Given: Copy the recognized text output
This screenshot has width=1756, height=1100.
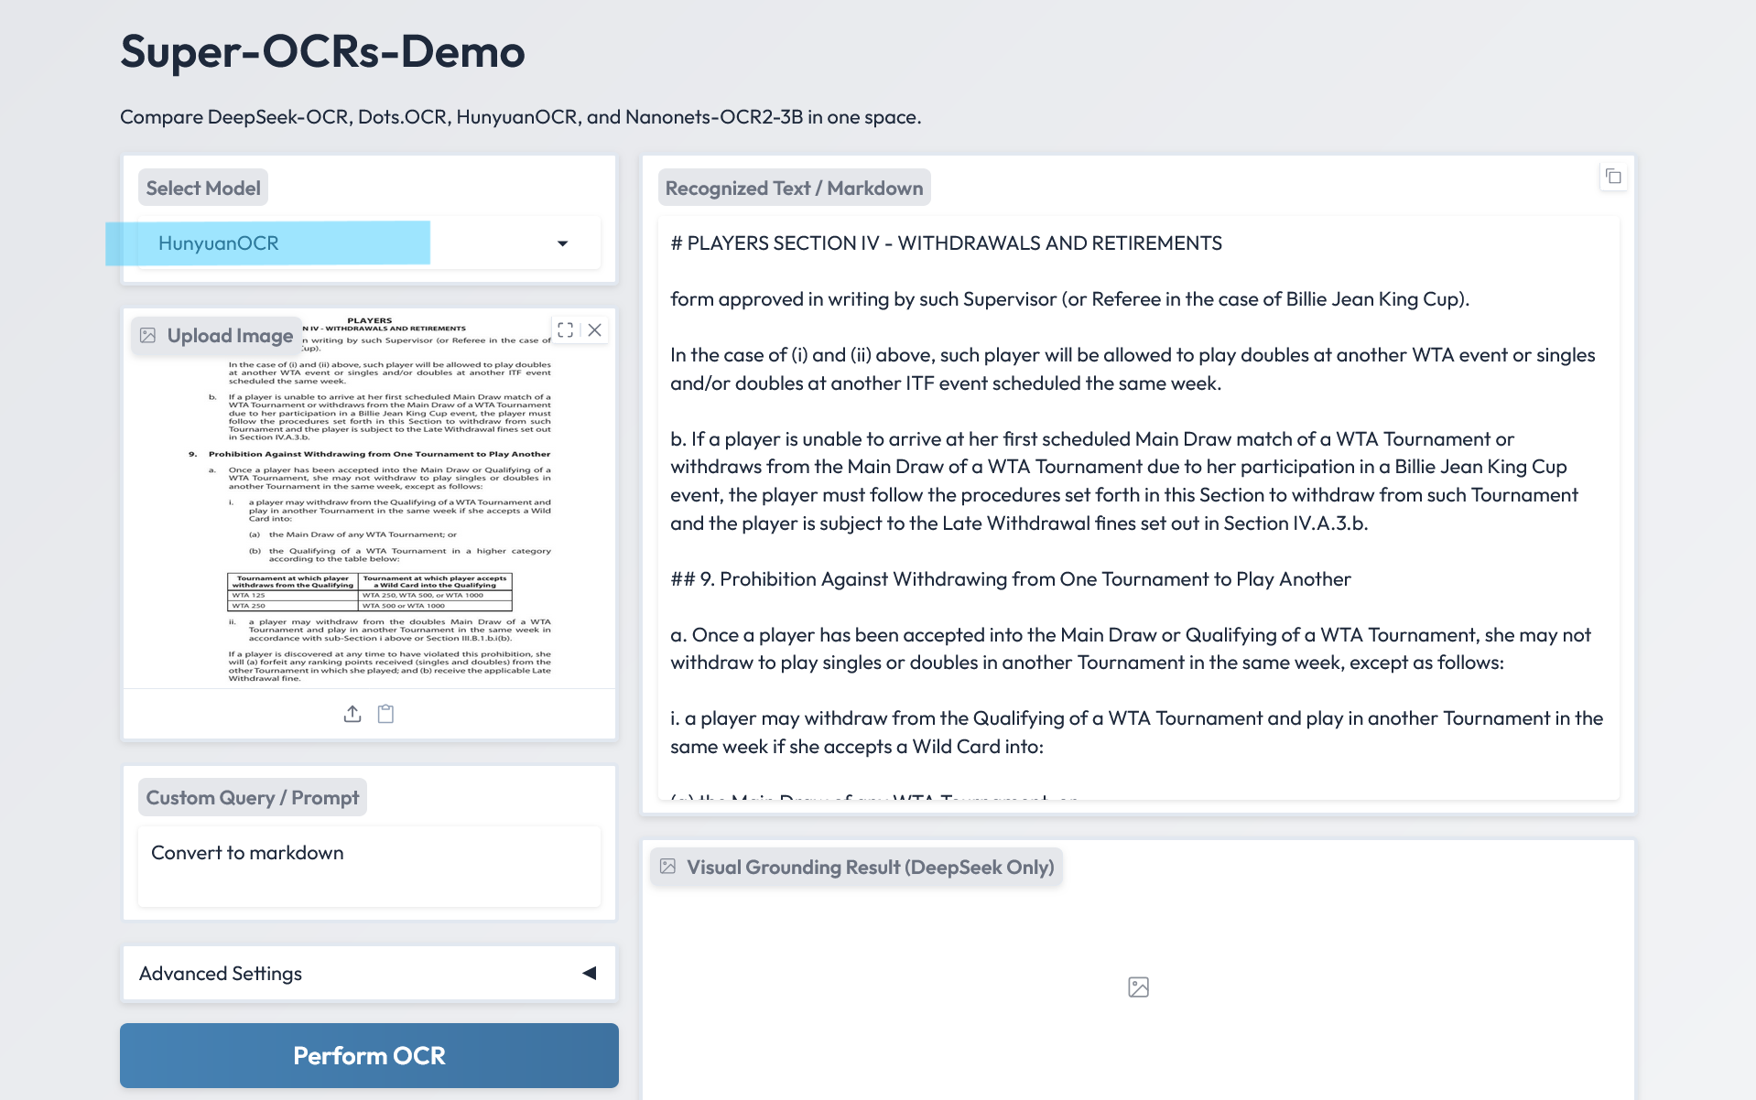Looking at the screenshot, I should click(1613, 177).
